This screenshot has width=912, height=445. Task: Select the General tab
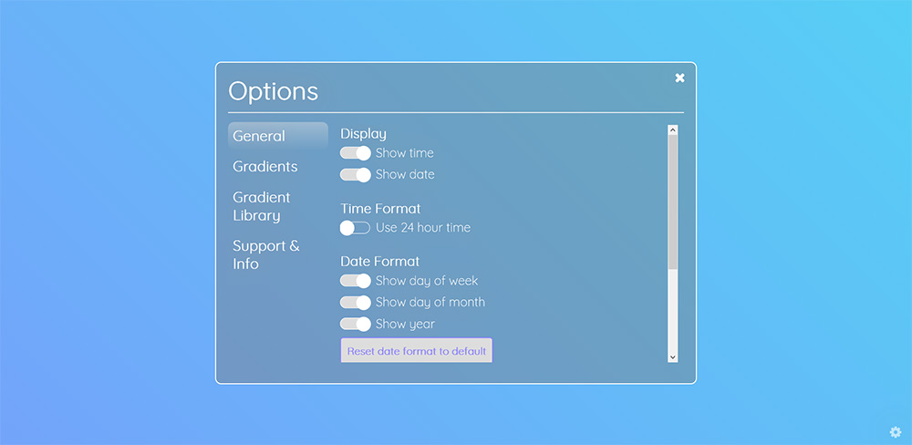coord(278,136)
